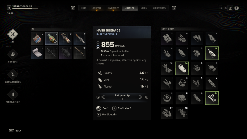Select the Hand Grenade blueprint

click(51, 38)
